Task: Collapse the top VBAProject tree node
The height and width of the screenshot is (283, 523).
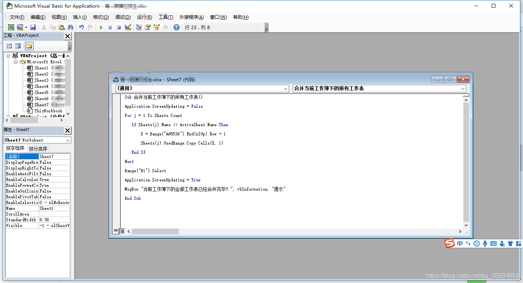Action: pyautogui.click(x=8, y=56)
